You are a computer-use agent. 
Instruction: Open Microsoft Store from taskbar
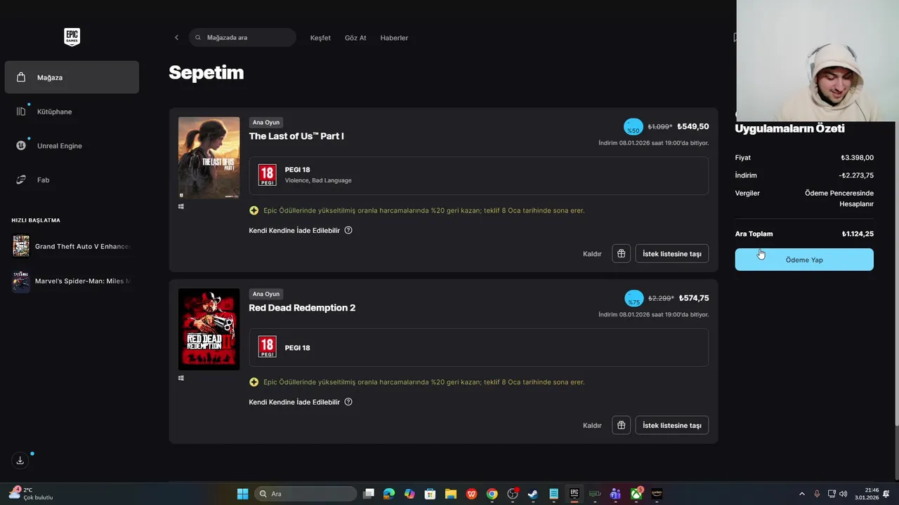[430, 494]
